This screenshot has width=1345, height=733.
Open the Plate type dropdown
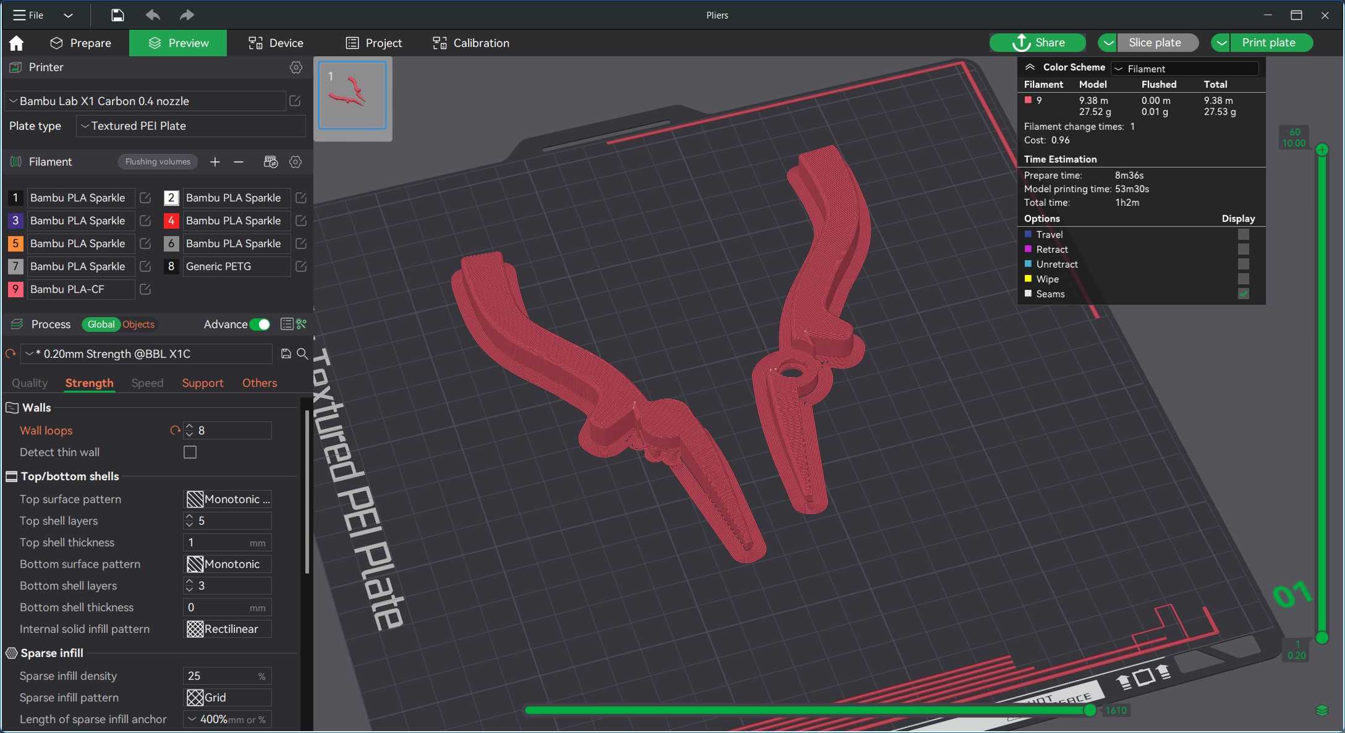(x=191, y=126)
